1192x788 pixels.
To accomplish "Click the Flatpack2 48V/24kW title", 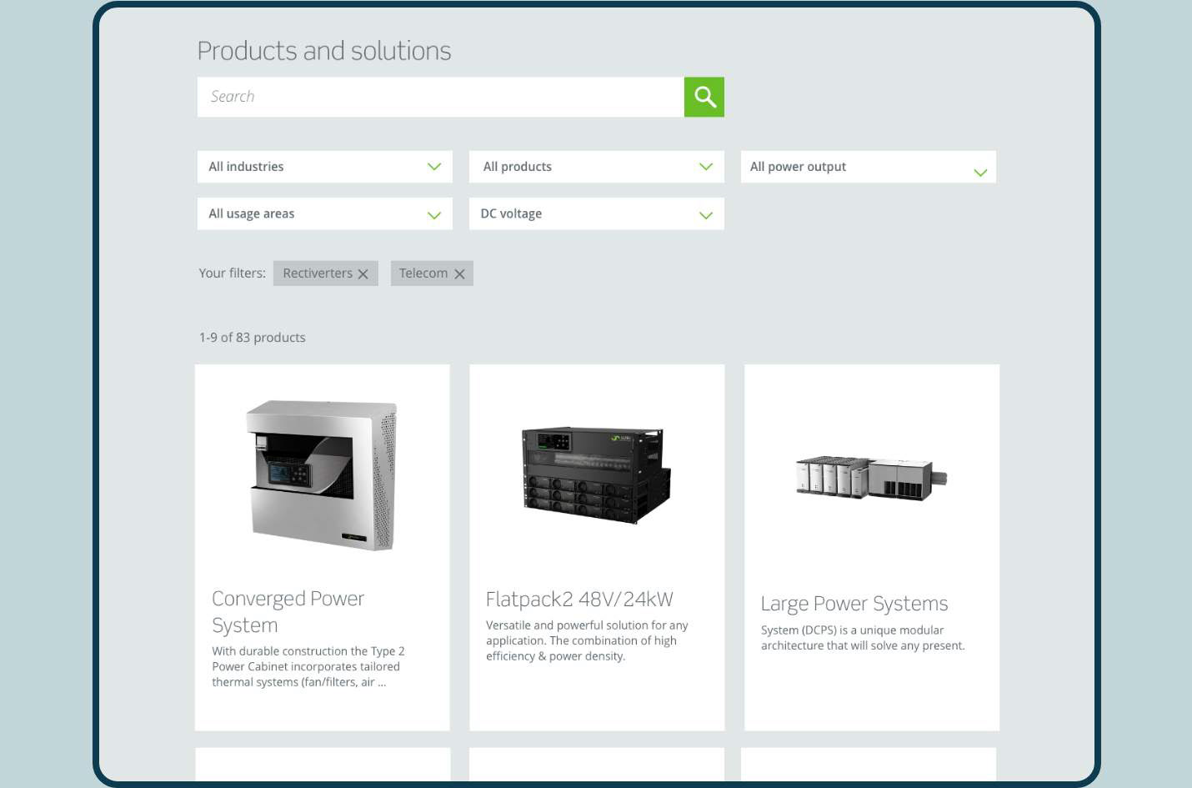I will [579, 600].
